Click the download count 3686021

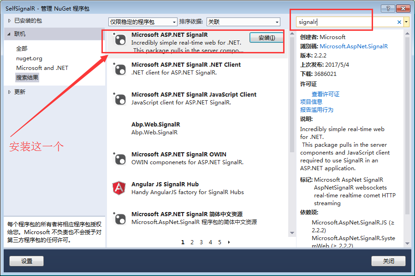[x=325, y=74]
